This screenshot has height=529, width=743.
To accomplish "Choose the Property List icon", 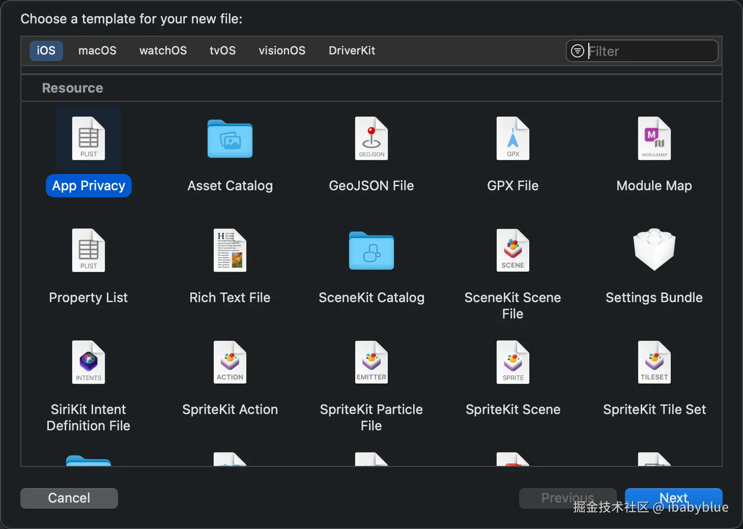I will click(x=89, y=250).
